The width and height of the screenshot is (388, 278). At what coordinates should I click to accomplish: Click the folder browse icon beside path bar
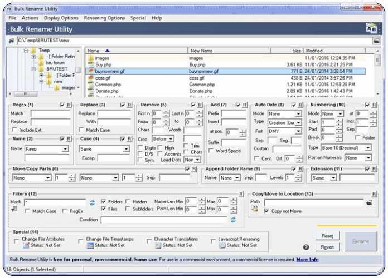click(x=376, y=41)
